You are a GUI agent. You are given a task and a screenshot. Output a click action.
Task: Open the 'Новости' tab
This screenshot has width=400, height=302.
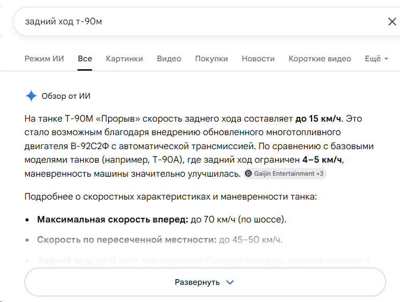click(x=258, y=59)
